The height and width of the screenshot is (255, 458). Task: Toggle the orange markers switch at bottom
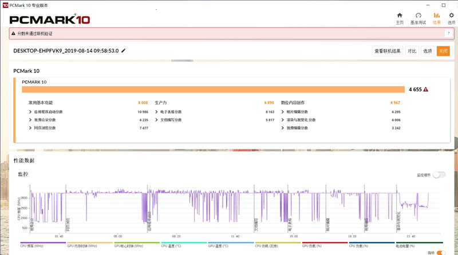point(441,253)
